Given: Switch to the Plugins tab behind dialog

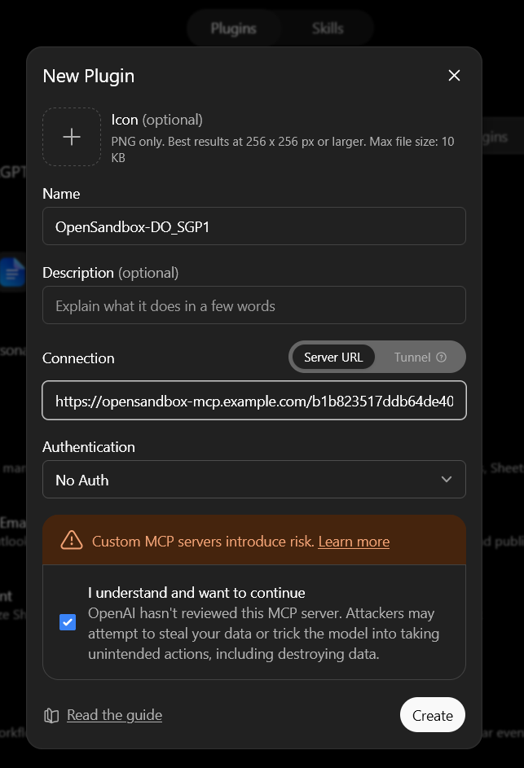Looking at the screenshot, I should coord(233,29).
